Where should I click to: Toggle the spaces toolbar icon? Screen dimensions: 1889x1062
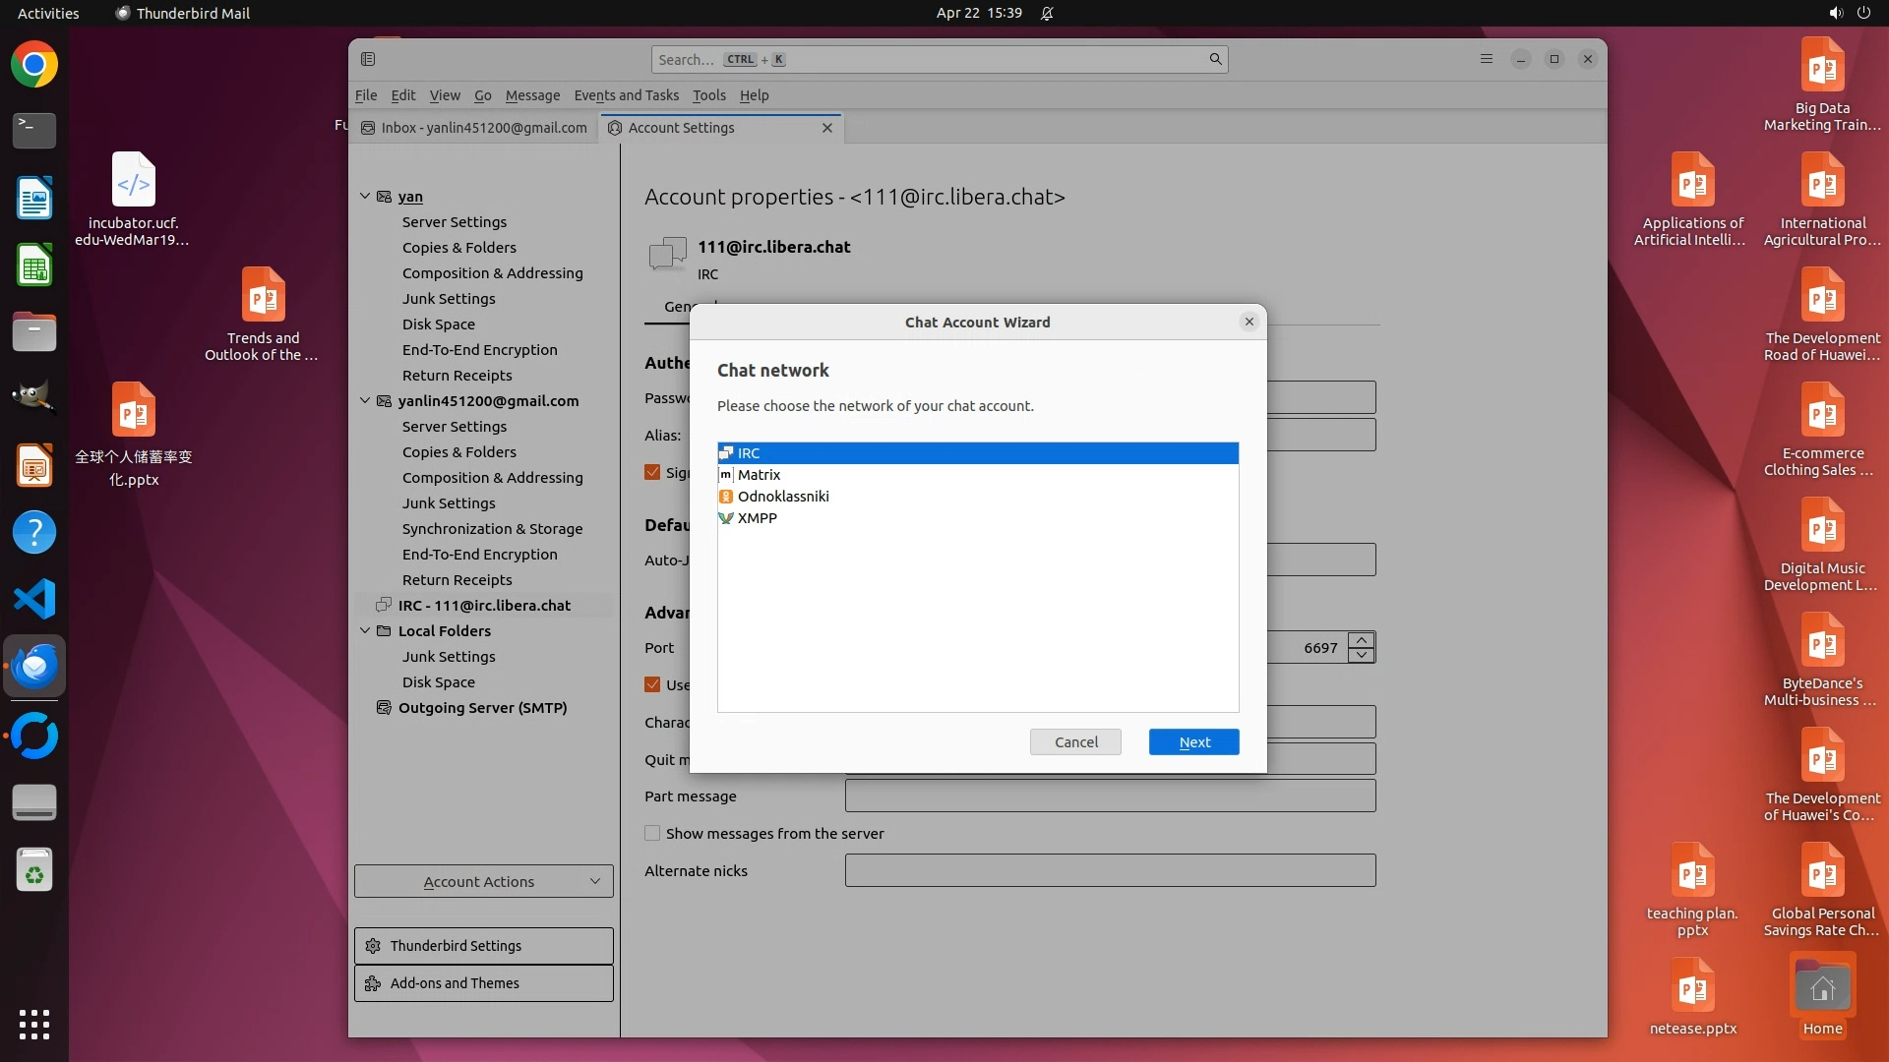tap(368, 59)
